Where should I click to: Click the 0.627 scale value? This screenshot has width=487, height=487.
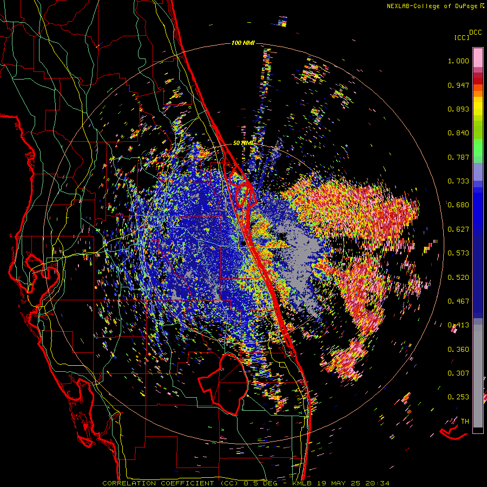(x=458, y=229)
